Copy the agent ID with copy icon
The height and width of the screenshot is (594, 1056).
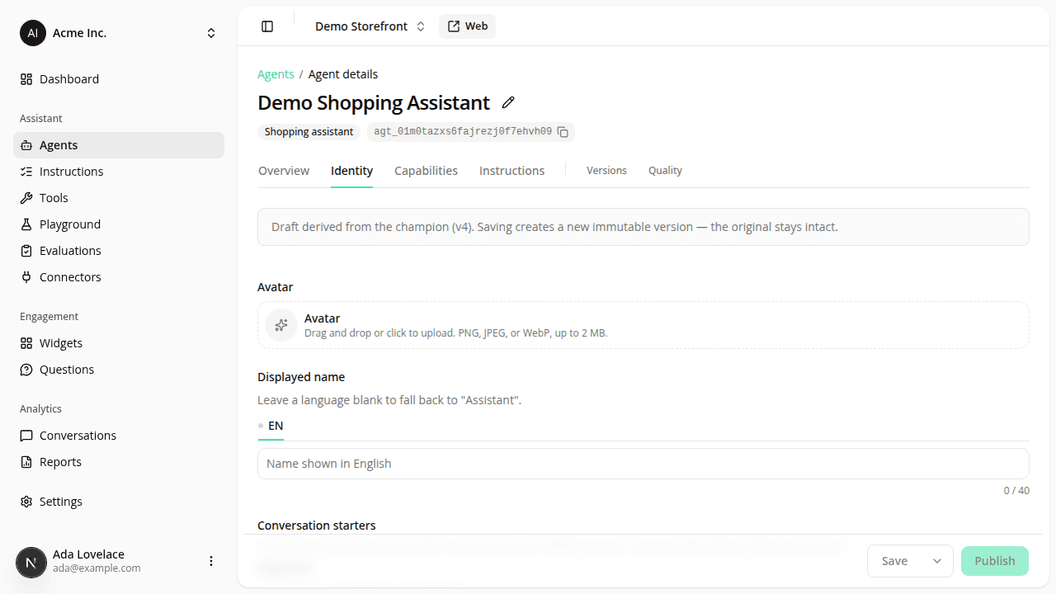563,132
